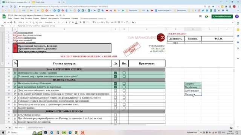Open the zoom percentage dropdown

pyautogui.click(x=21, y=22)
